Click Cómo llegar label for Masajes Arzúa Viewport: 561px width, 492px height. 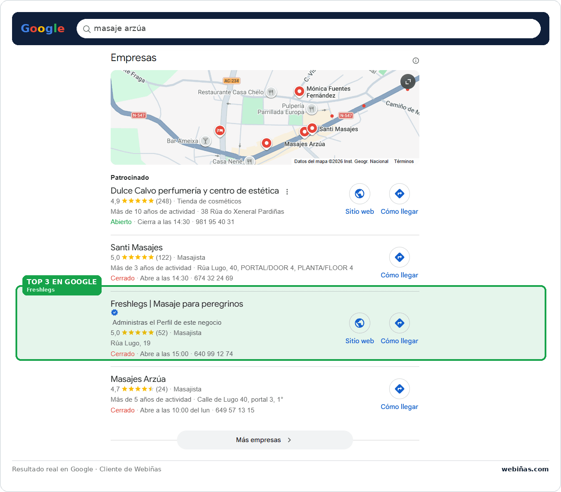click(x=400, y=407)
